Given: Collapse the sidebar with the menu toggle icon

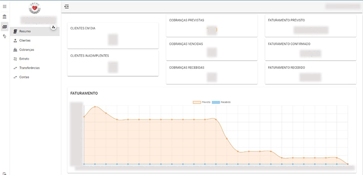Looking at the screenshot, I should click(x=67, y=6).
